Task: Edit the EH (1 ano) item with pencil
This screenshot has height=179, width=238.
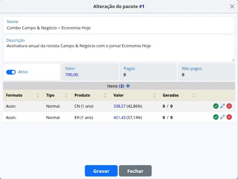Action: (x=222, y=117)
